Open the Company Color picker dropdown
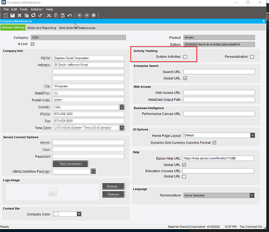Viewport: 269px width, 232px height. (79, 214)
